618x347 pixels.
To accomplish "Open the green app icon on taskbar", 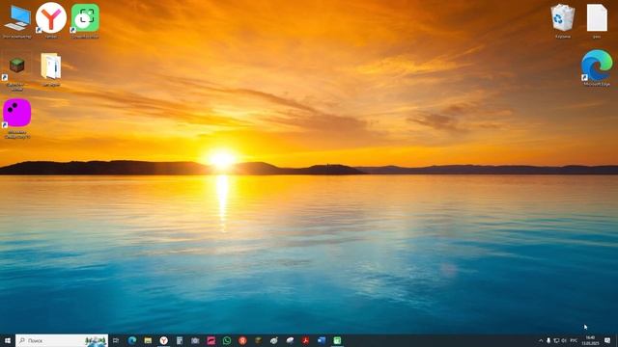I will pyautogui.click(x=337, y=340).
